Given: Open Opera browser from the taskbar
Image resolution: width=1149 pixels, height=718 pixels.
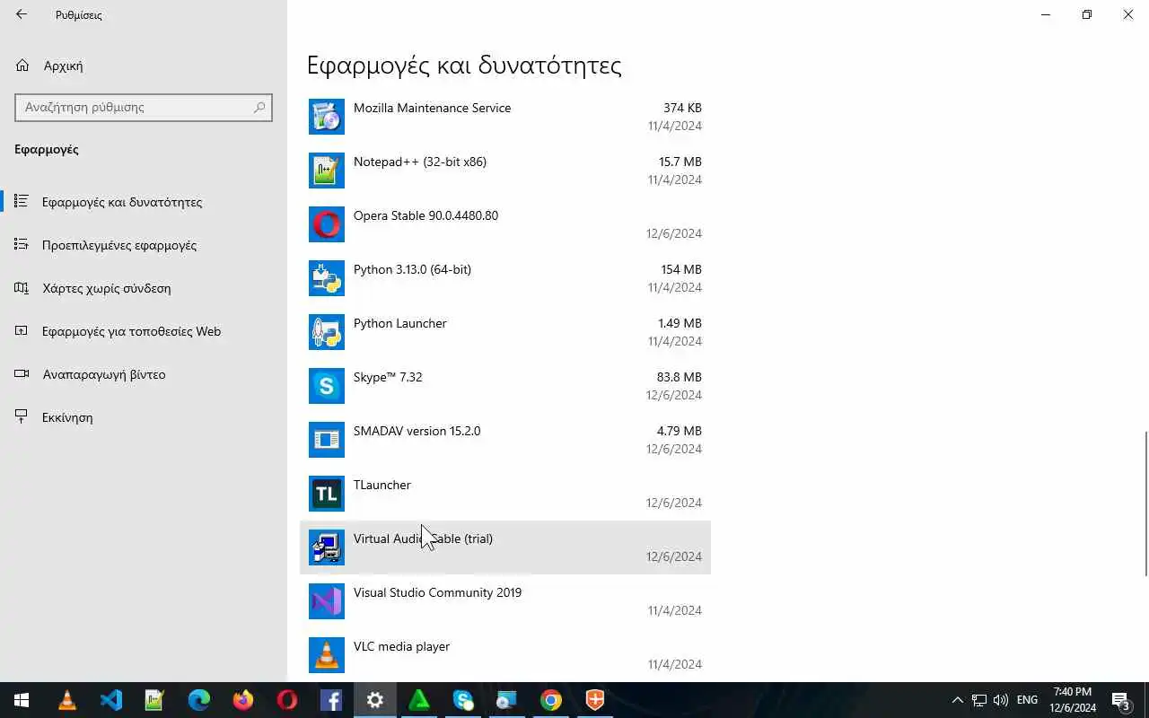Looking at the screenshot, I should 287,700.
